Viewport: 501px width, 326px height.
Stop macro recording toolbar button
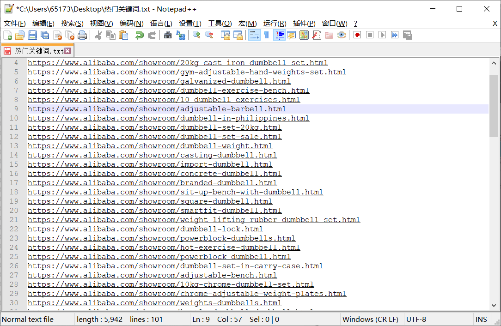[370, 35]
